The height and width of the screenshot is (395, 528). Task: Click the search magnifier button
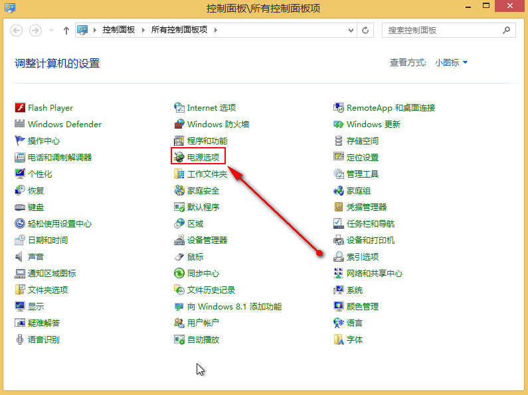pyautogui.click(x=506, y=30)
